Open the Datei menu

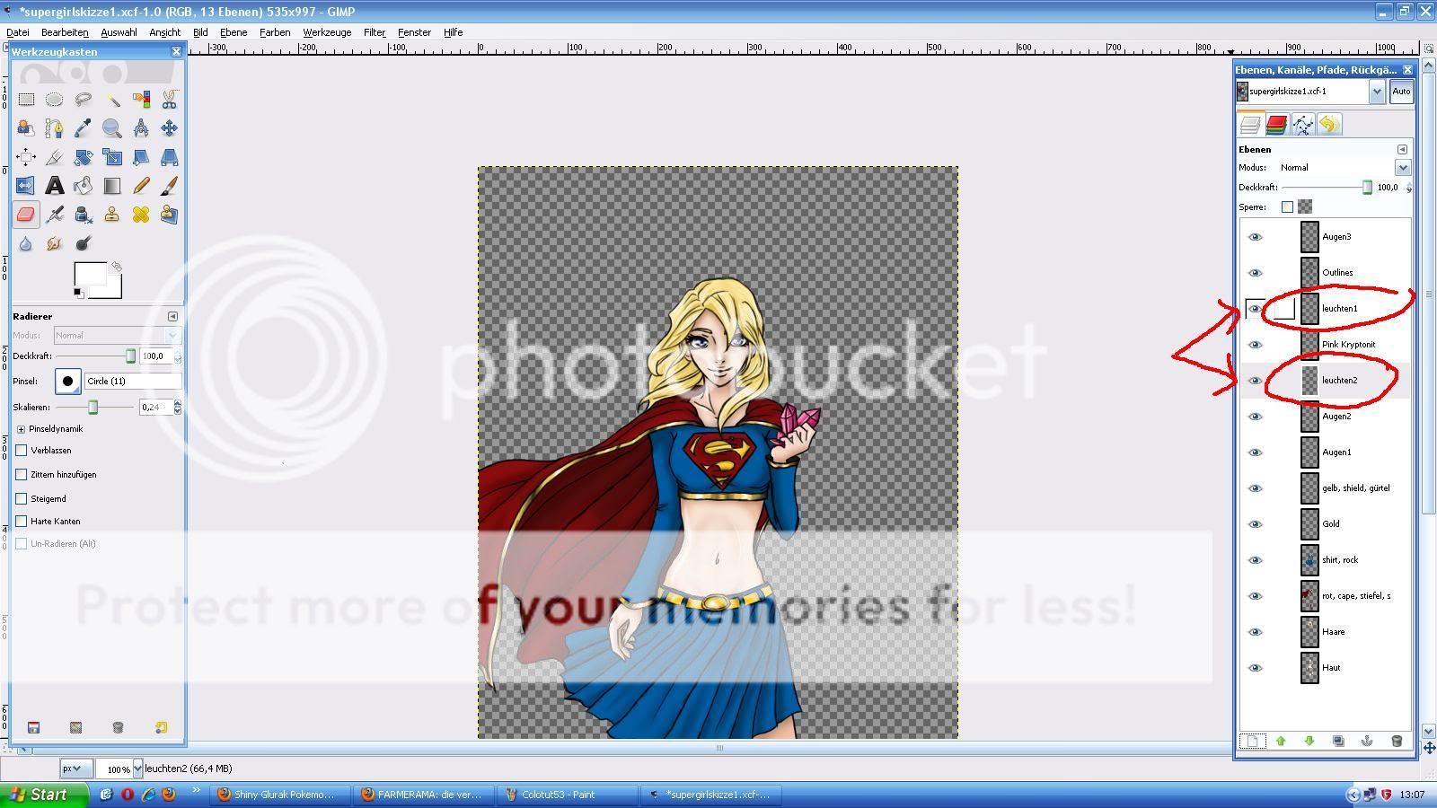[17, 32]
